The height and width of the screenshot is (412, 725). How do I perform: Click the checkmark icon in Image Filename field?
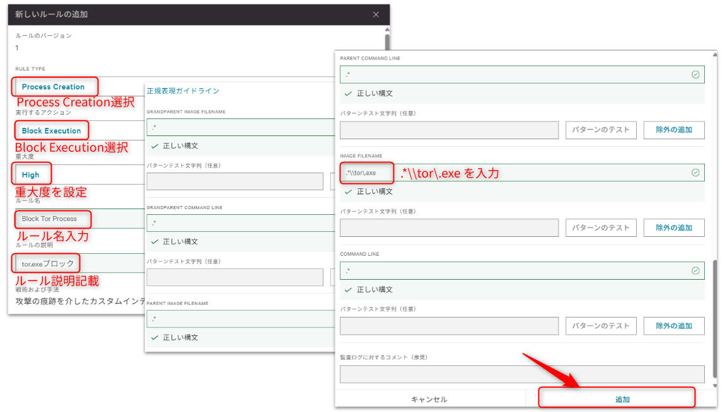coord(695,173)
